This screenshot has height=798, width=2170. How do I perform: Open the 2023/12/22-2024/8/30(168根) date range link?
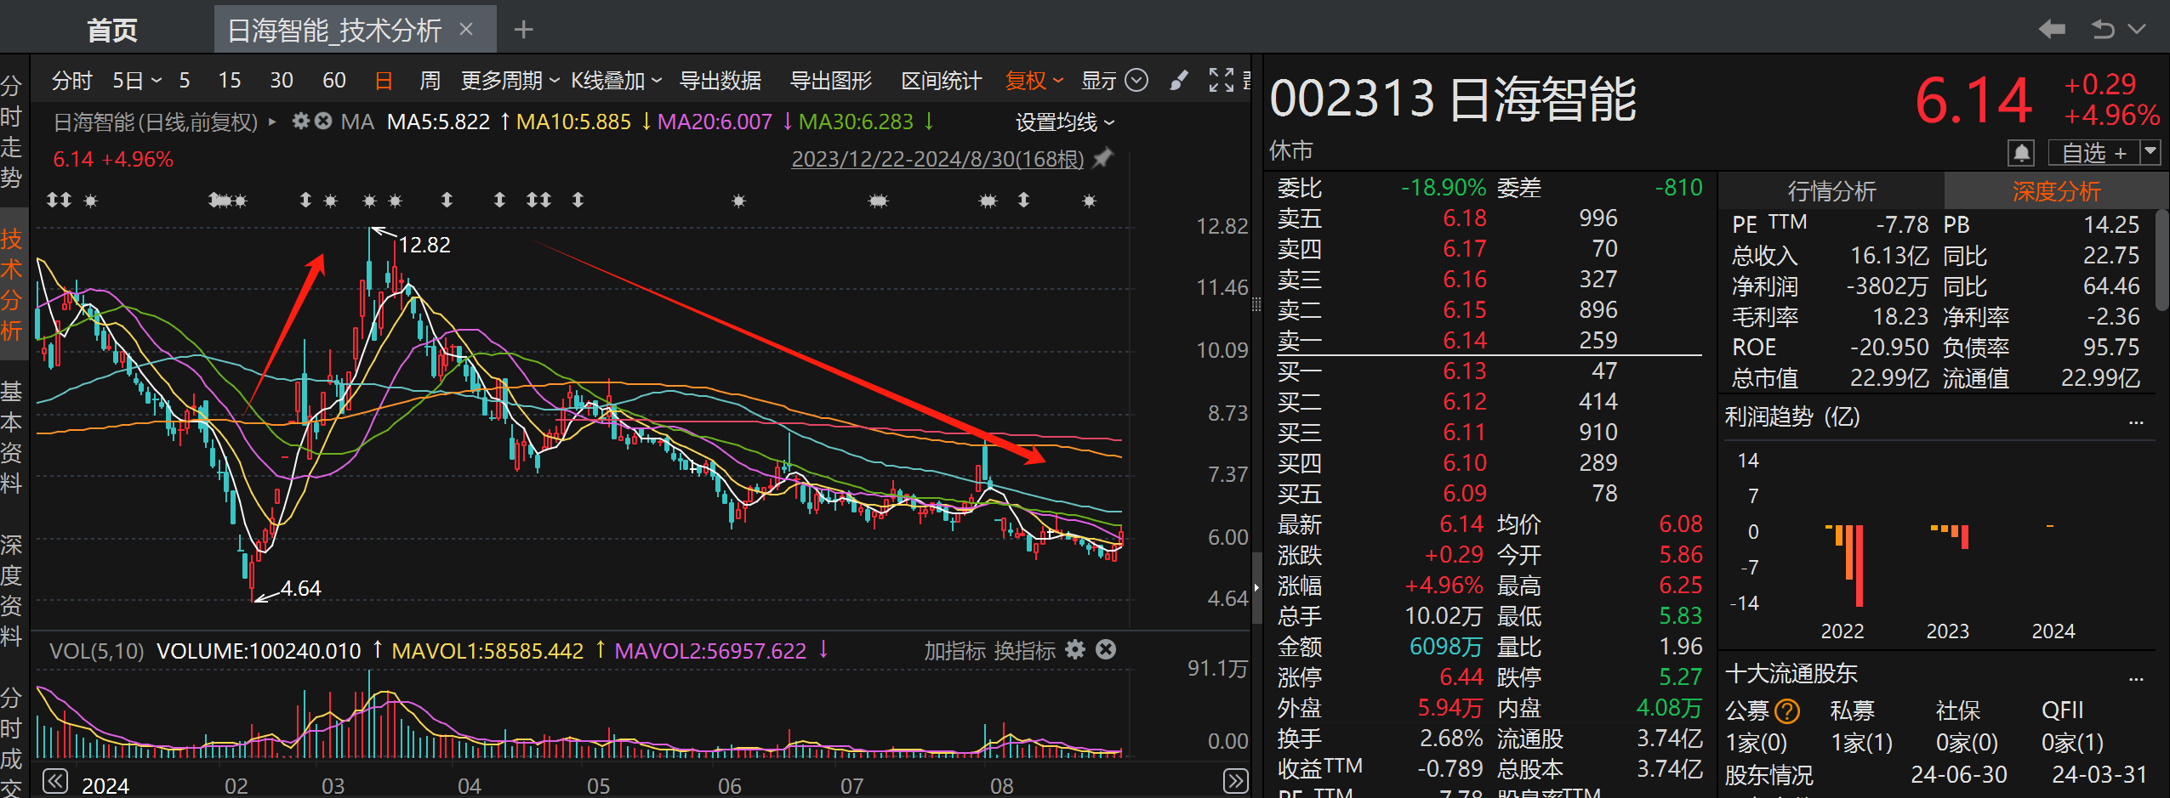[937, 159]
